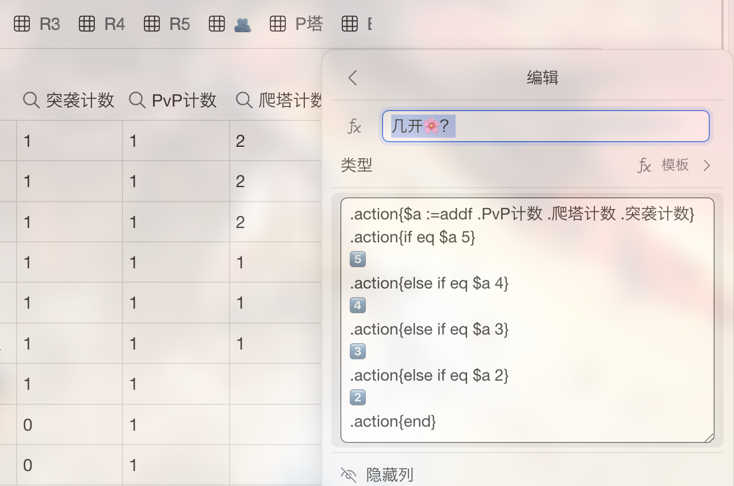Click the table icon of R4 tab
734x486 pixels.
[87, 24]
